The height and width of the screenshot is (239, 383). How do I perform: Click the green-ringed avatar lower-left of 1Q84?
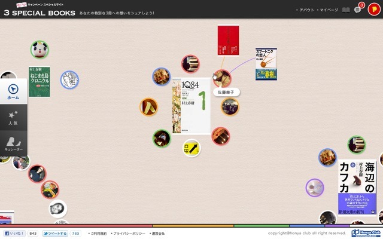162,139
